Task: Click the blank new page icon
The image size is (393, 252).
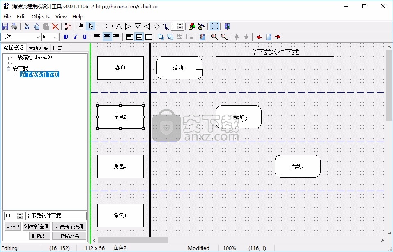Action: coord(269,37)
